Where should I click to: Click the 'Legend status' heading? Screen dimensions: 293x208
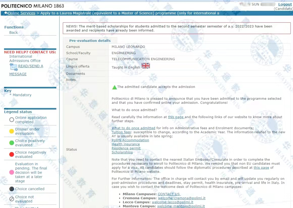pos(18,112)
